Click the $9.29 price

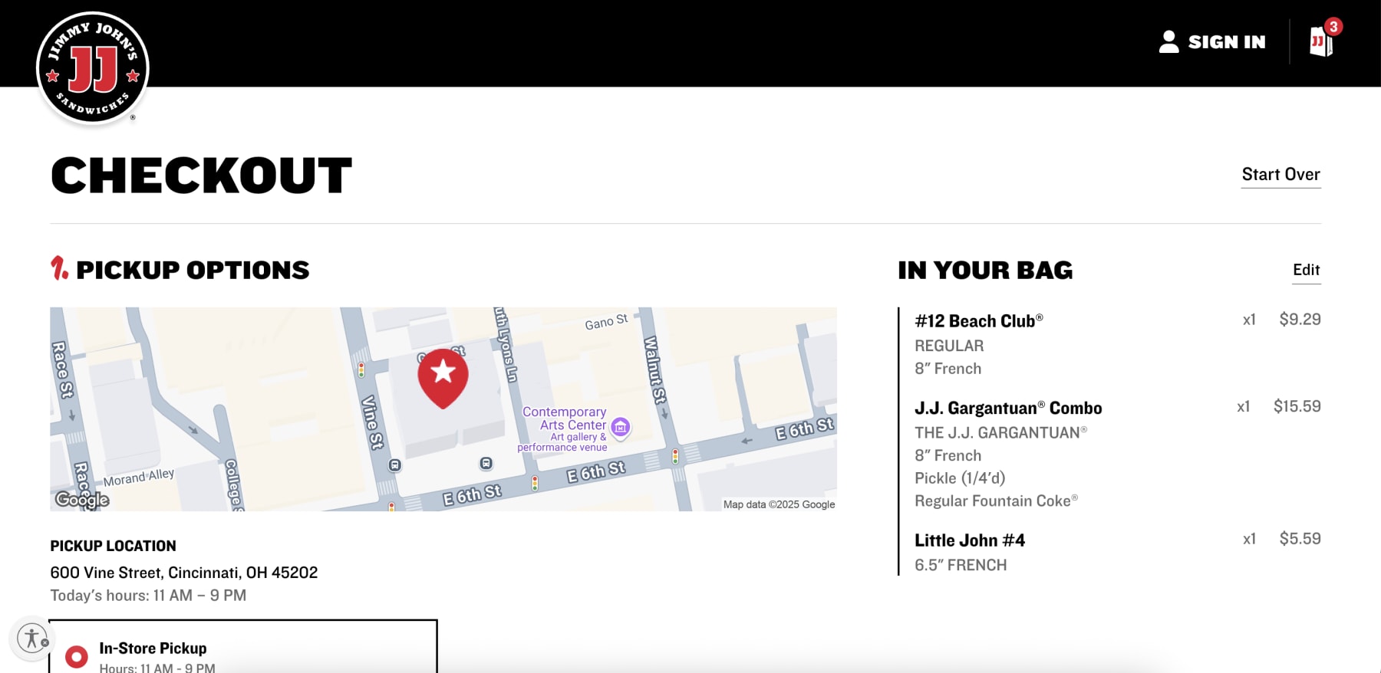point(1300,320)
